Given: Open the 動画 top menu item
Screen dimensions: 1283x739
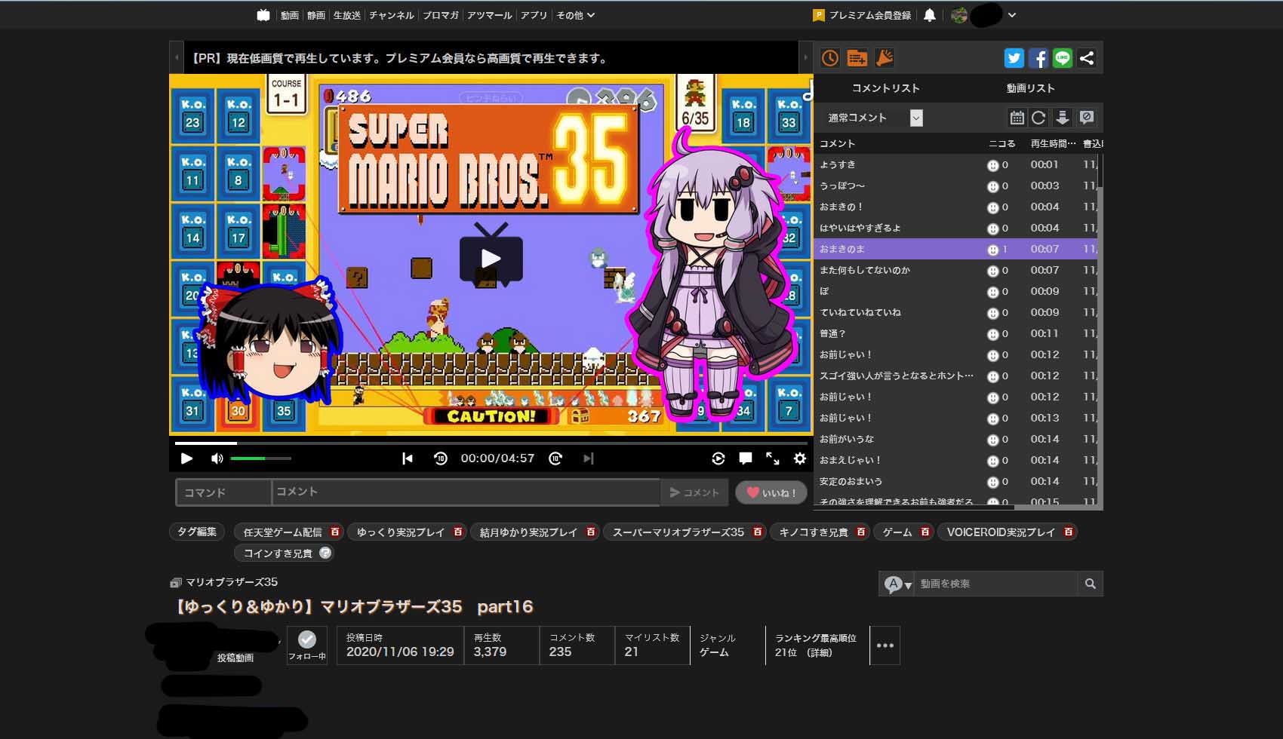Looking at the screenshot, I should point(290,15).
